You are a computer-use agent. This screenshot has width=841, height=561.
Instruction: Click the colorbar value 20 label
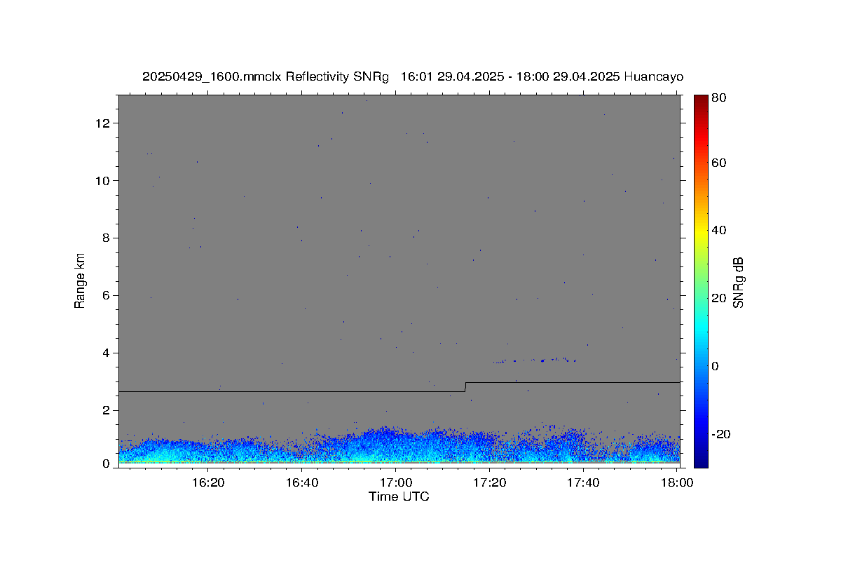click(719, 298)
